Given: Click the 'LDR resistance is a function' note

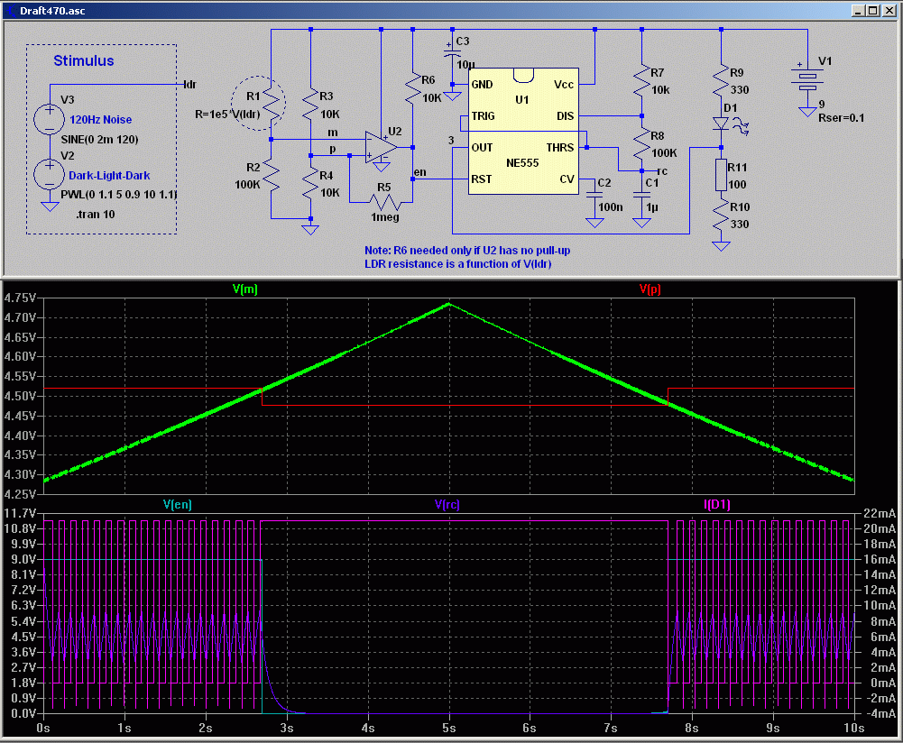Looking at the screenshot, I should [x=458, y=264].
